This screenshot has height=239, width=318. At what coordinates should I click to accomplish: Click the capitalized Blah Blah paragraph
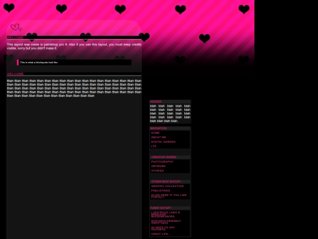74,88
